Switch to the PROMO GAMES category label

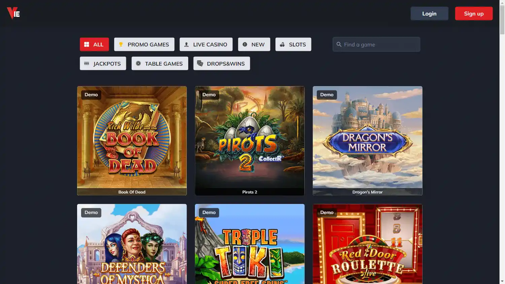pyautogui.click(x=148, y=44)
